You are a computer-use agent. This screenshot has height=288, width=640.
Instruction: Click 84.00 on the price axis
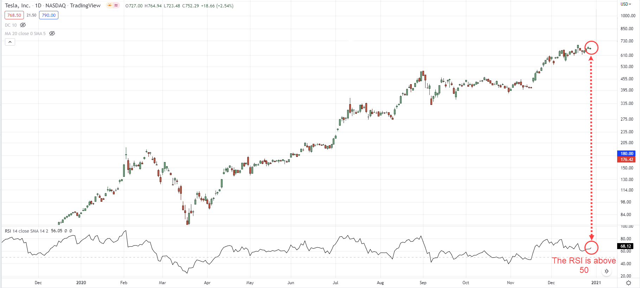pos(626,215)
